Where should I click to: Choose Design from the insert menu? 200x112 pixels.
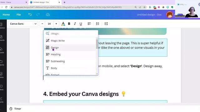tap(70, 48)
